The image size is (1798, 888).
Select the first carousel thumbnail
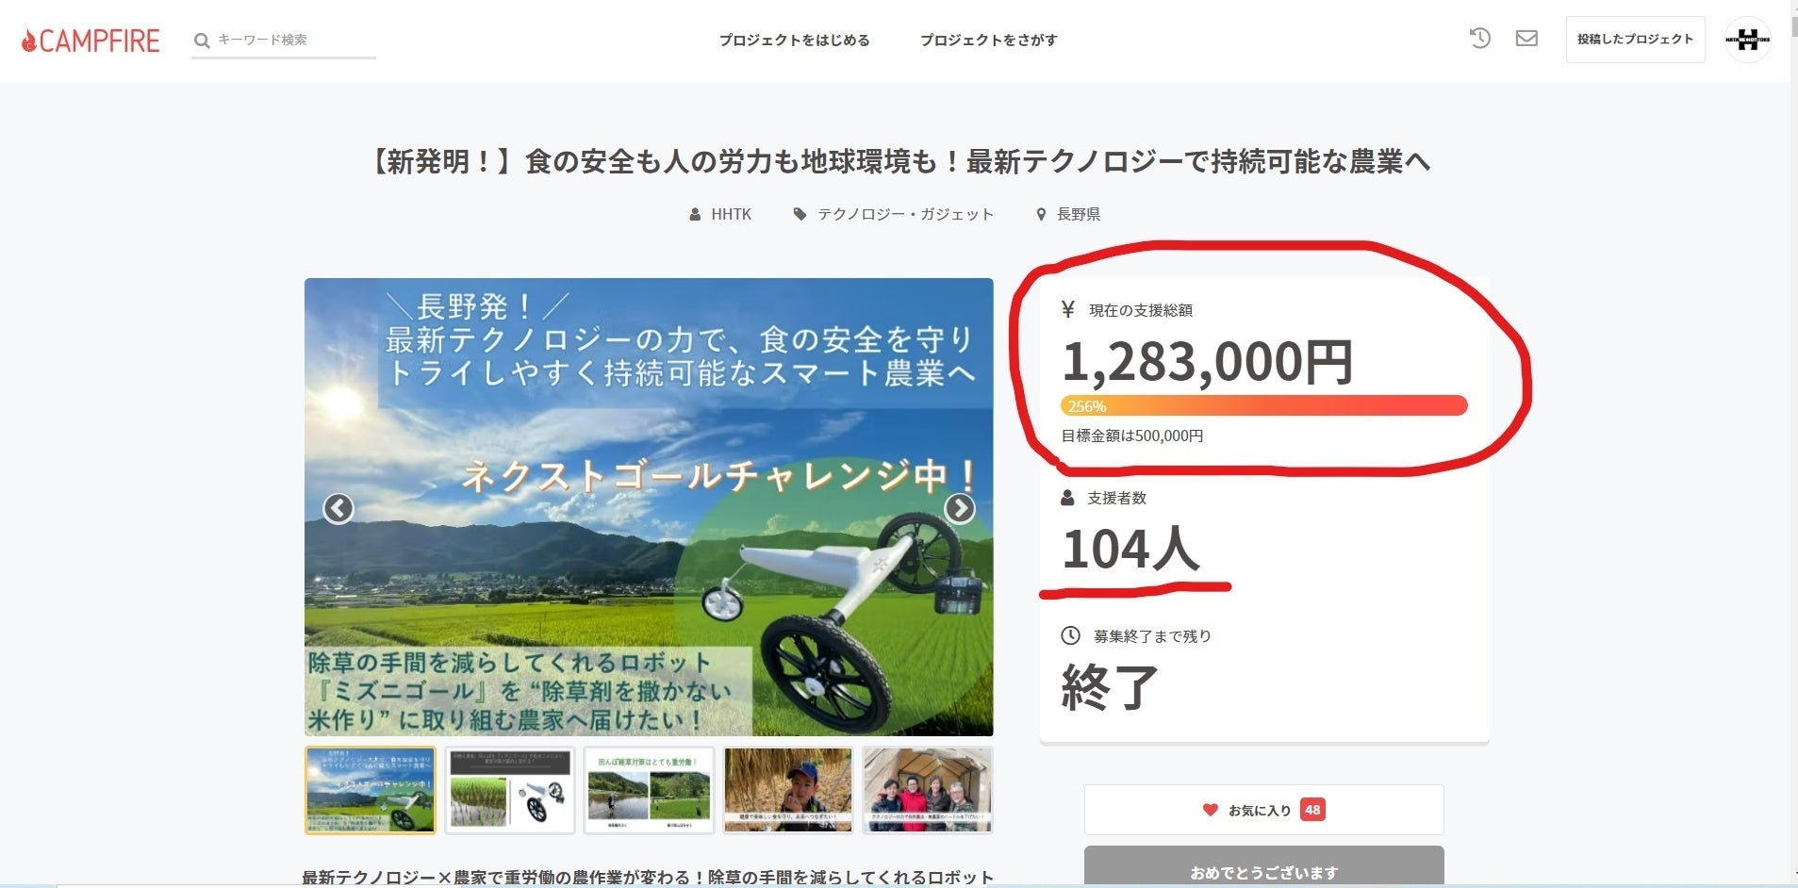click(x=371, y=790)
